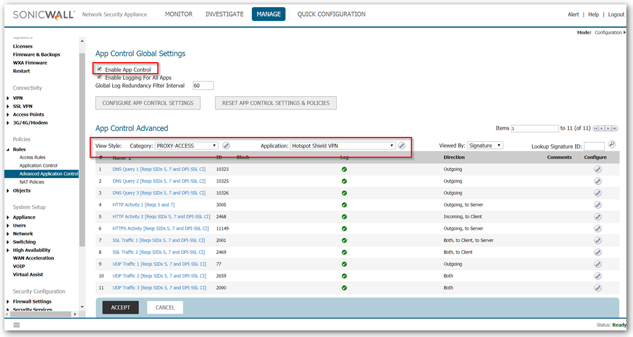Open configure pencil for DNS Query 3

(597, 193)
